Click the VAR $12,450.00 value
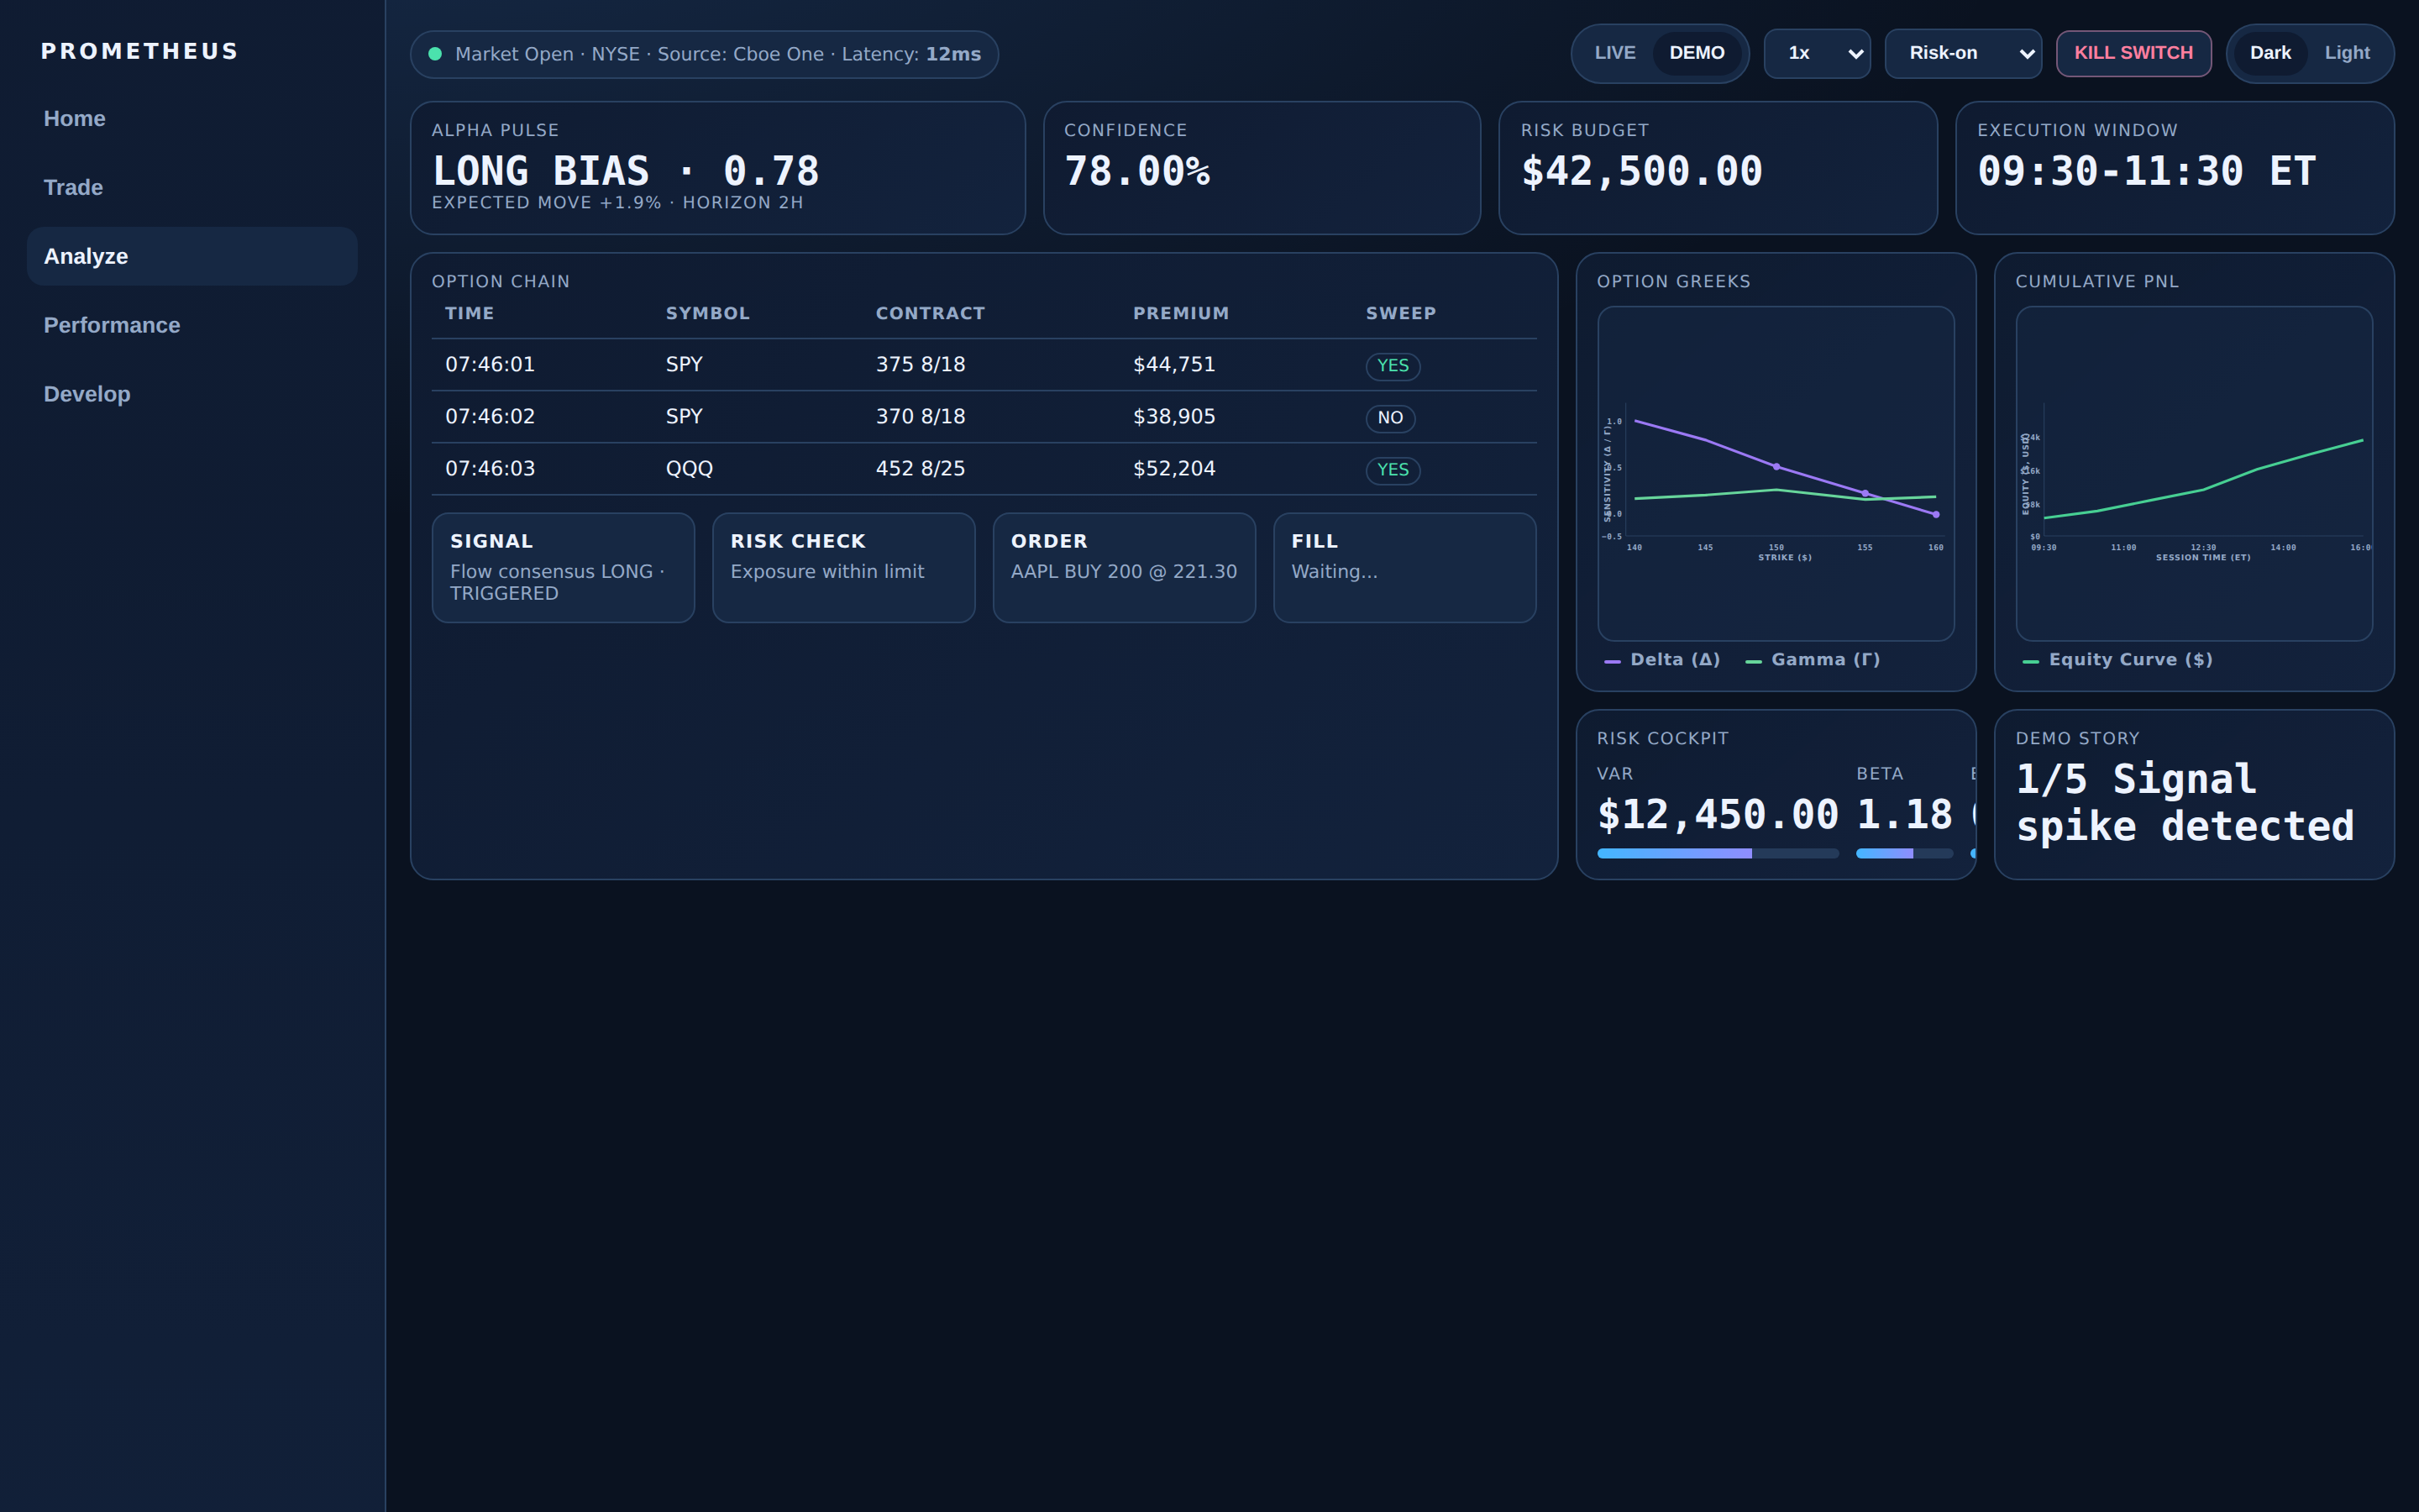Image resolution: width=2419 pixels, height=1512 pixels. tap(1718, 815)
